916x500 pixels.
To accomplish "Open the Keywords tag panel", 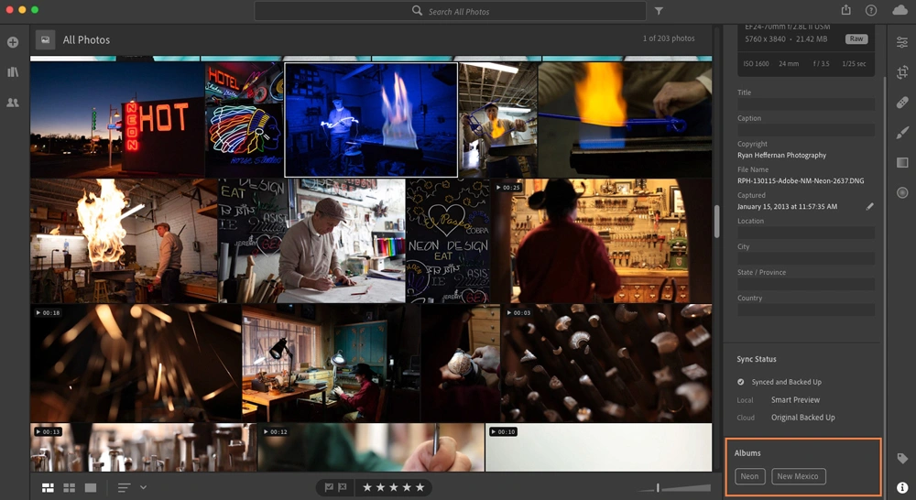I will click(902, 458).
